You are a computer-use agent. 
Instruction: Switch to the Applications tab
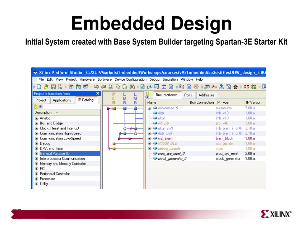tap(62, 100)
